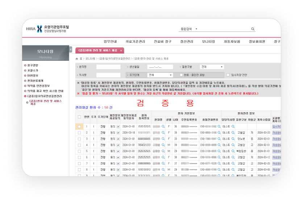Open 의약품 안전성정보 sidebar link
Viewport: 303px width, 202px height.
[38, 86]
